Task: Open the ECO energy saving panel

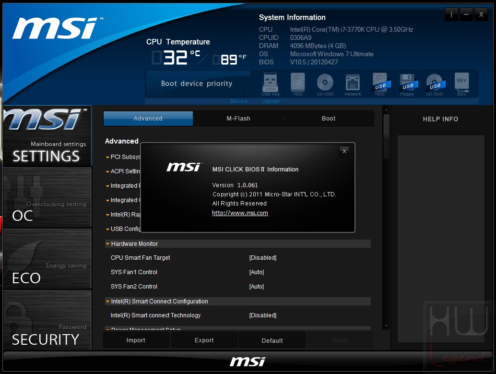Action: point(47,259)
